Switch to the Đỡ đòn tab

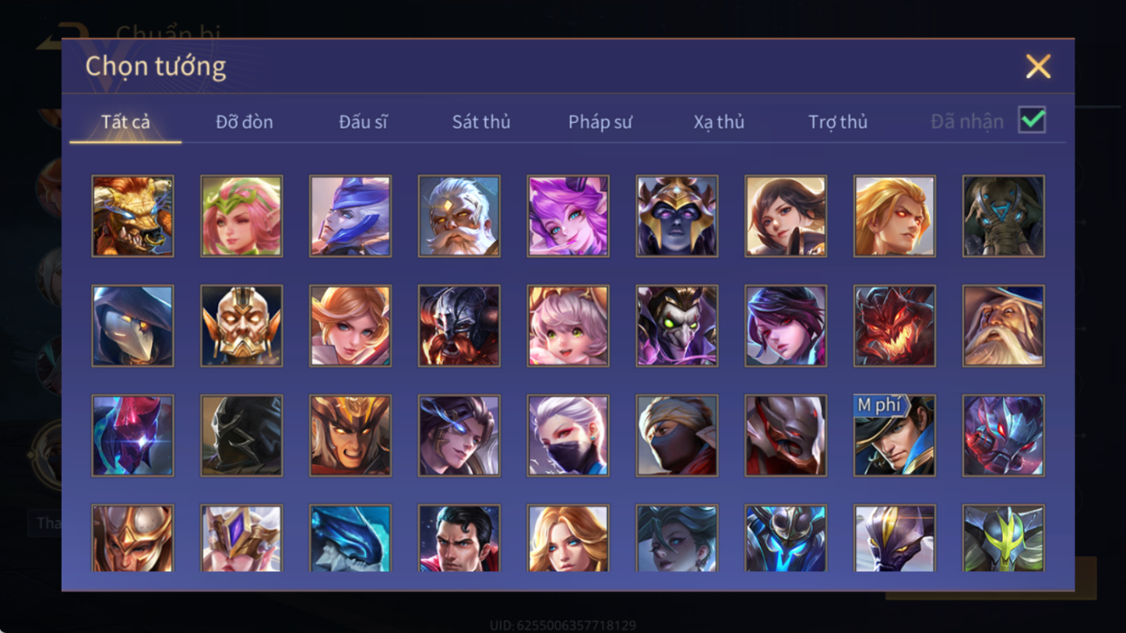pyautogui.click(x=245, y=122)
